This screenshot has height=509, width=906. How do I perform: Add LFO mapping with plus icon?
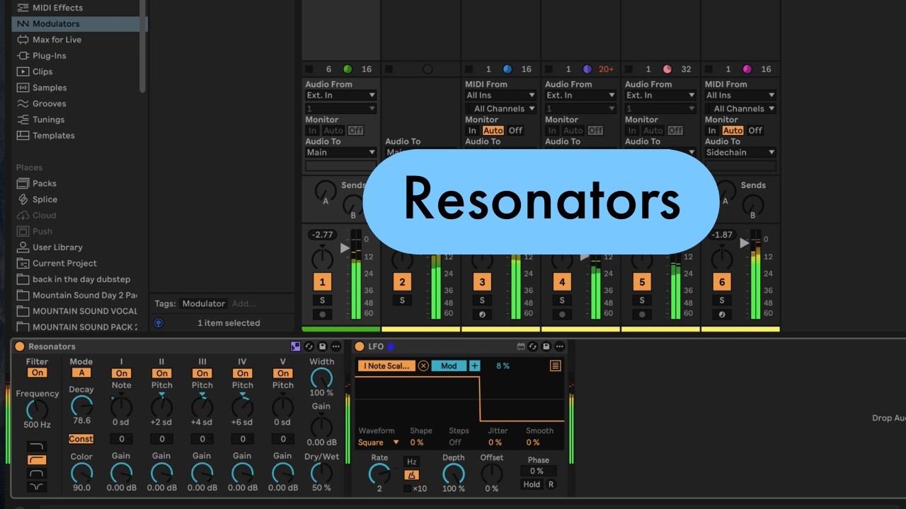pyautogui.click(x=474, y=365)
